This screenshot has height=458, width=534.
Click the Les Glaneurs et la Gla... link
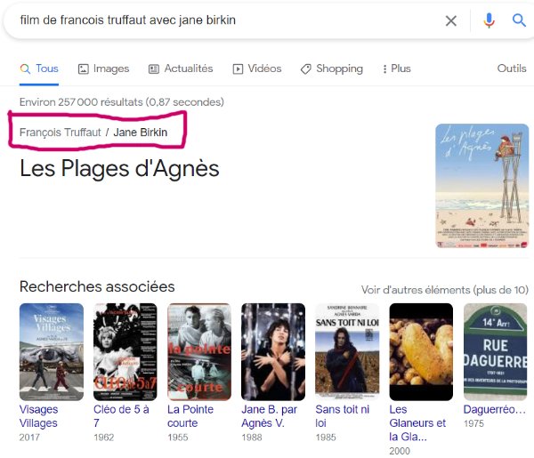[417, 423]
